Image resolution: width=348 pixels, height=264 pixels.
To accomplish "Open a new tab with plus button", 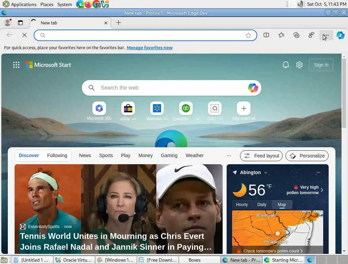I will point(119,23).
